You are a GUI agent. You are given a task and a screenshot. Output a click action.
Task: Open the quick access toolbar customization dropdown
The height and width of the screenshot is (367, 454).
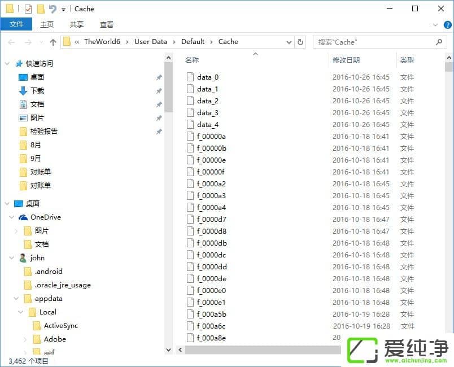63,9
